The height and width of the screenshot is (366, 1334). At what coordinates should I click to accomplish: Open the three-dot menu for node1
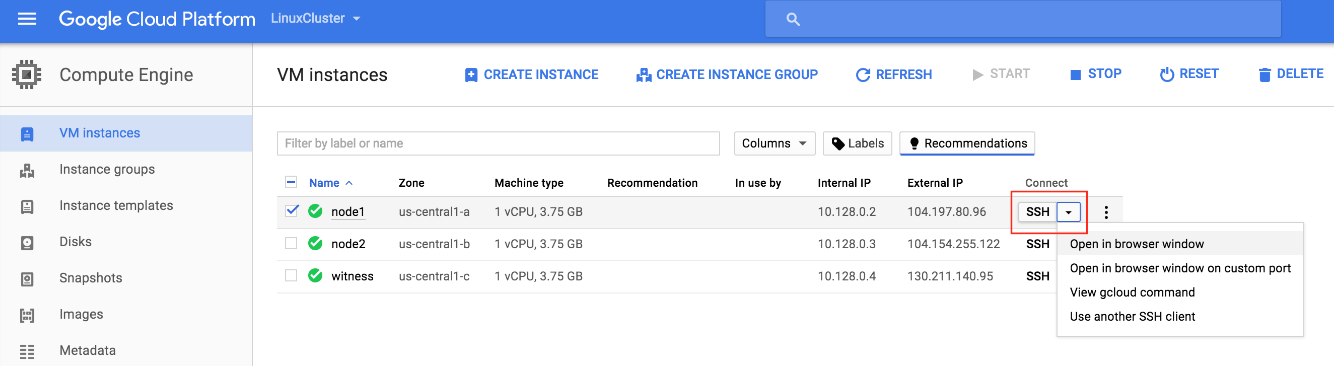[x=1106, y=212]
